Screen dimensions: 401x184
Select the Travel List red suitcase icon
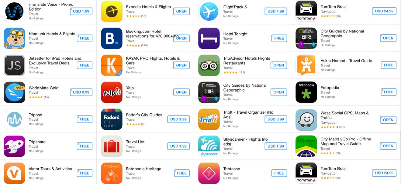click(x=112, y=146)
